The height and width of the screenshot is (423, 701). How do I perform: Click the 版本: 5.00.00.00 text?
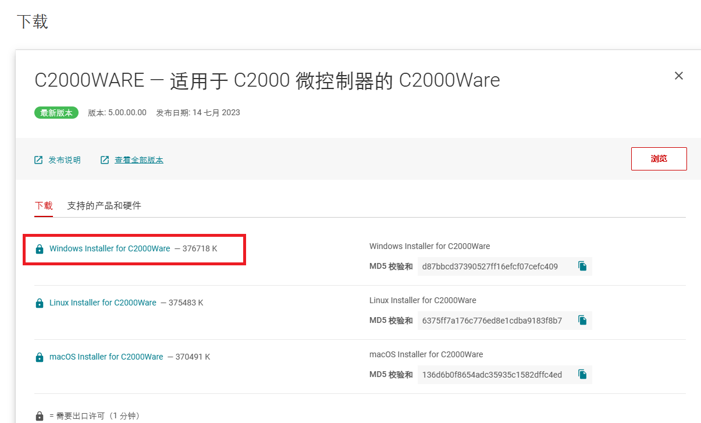117,113
